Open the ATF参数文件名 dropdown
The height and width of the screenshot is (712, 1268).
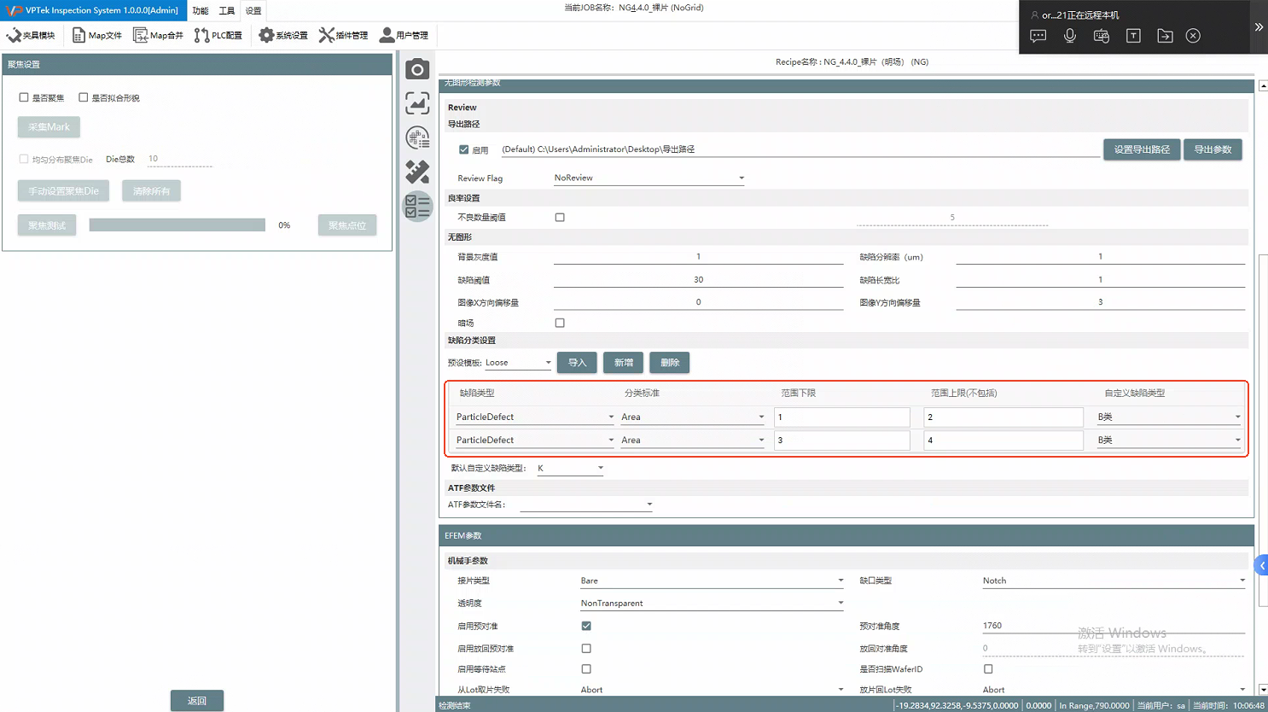tap(587, 505)
